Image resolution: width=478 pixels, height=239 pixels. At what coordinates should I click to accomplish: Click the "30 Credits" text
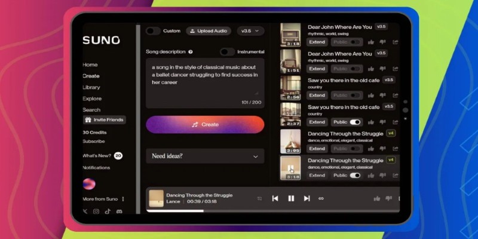click(94, 133)
